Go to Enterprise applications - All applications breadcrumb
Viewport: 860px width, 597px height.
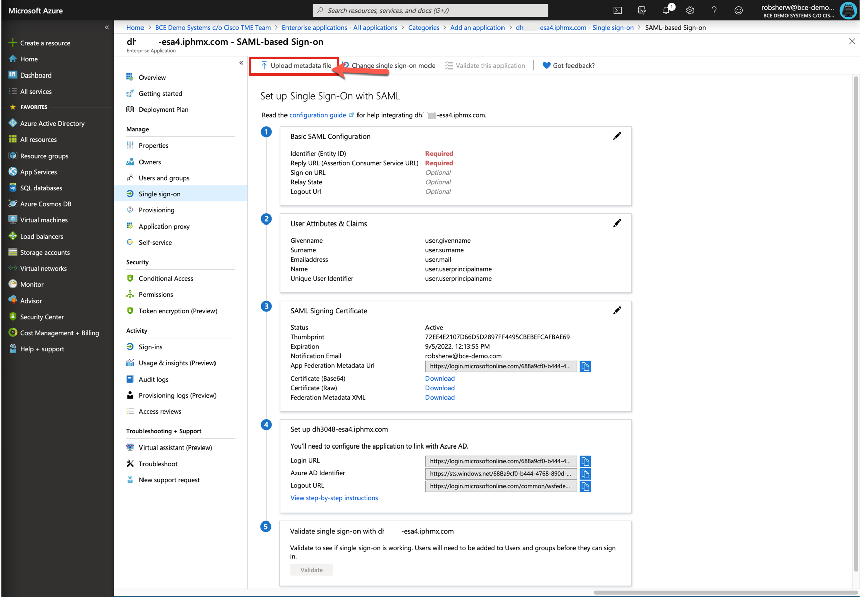click(339, 28)
